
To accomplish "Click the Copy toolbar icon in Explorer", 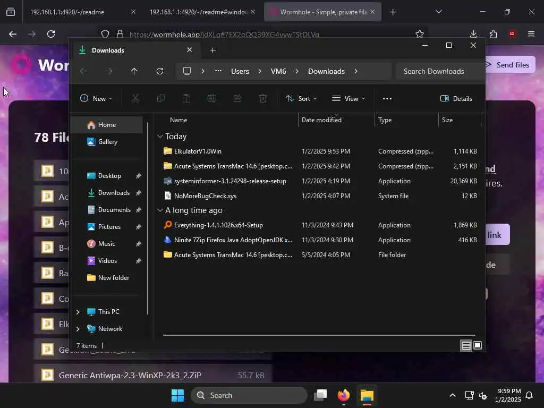I will click(x=161, y=98).
